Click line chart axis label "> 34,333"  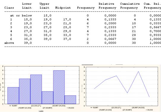149,110
